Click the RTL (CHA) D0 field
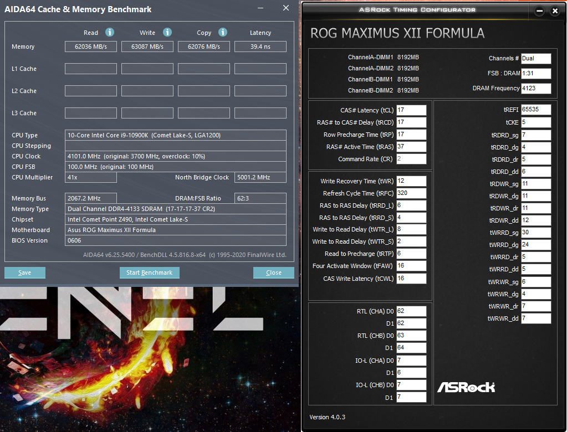Screen dimensions: 567x432 tap(411, 311)
